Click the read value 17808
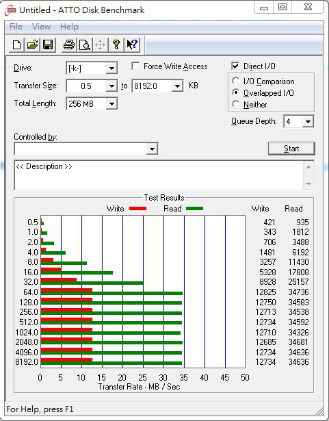The image size is (329, 421). 298,272
